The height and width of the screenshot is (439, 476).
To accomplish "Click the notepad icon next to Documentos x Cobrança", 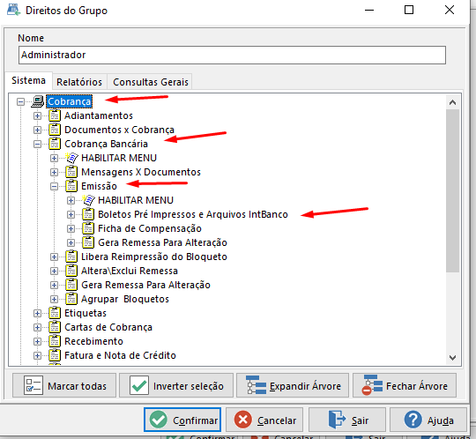I will coord(55,130).
